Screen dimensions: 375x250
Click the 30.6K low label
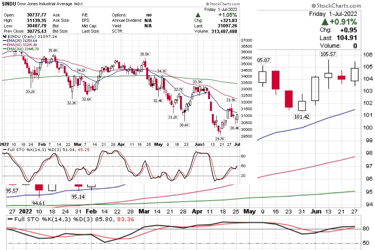click(184, 125)
